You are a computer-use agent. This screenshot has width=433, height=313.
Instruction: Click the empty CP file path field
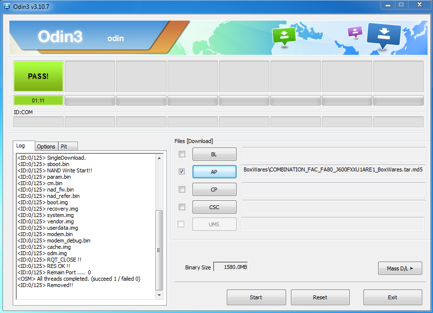click(334, 189)
